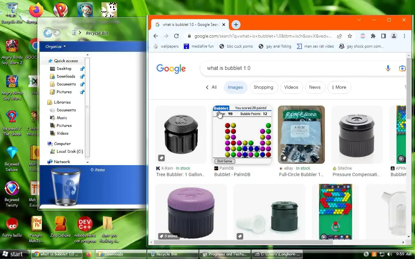This screenshot has width=415, height=259.
Task: Open the SiteOne pressure compensating thumbnail
Action: [357, 135]
